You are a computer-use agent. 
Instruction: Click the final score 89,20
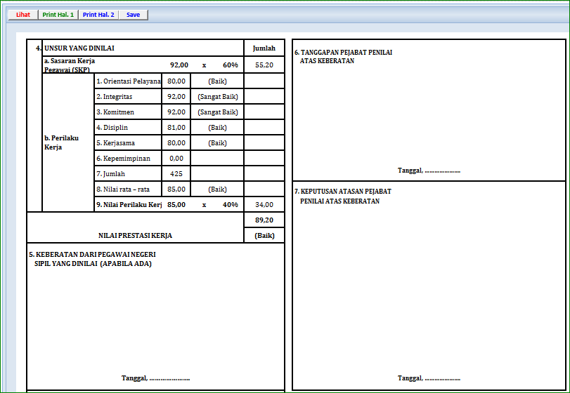click(264, 220)
